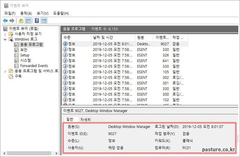This screenshot has height=157, width=240.
Task: Collapse the Windows 로그 tree node
Action: pyautogui.click(x=5, y=39)
